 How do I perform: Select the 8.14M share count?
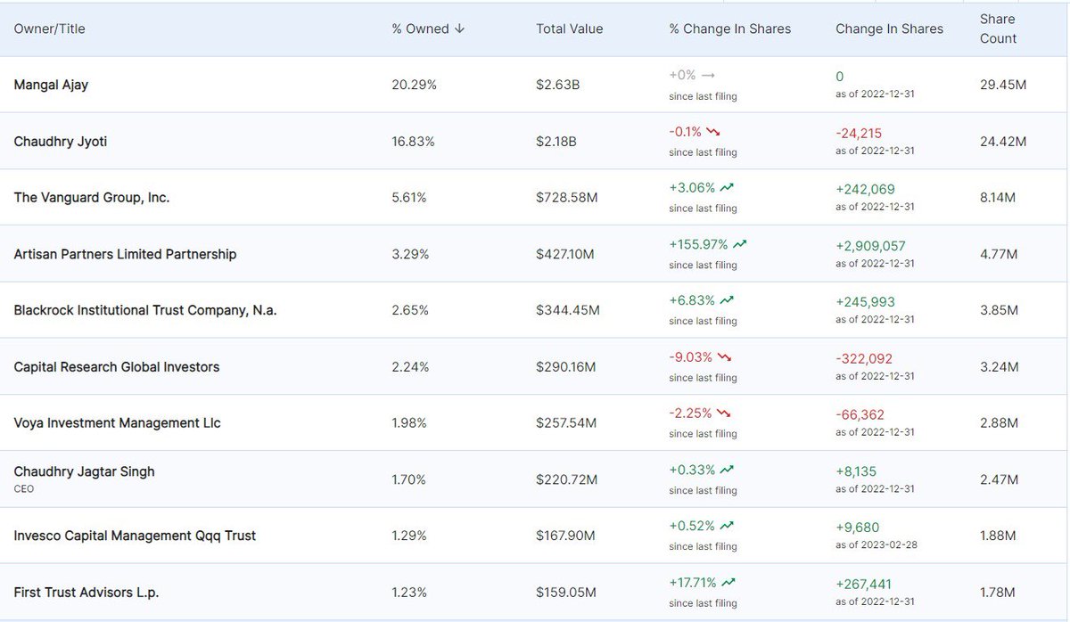tap(997, 198)
